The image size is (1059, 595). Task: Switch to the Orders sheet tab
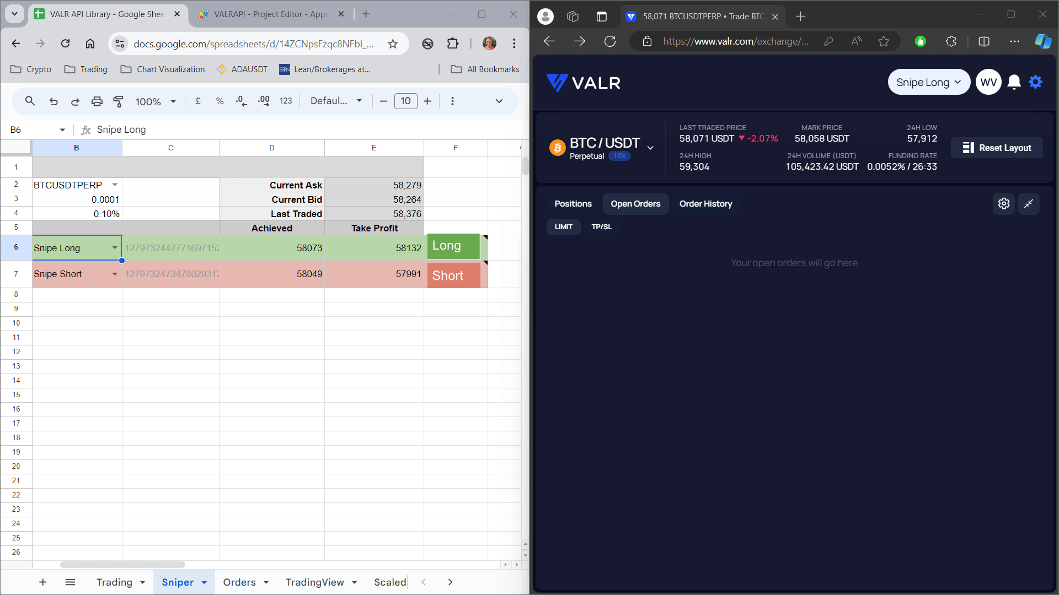(x=239, y=582)
